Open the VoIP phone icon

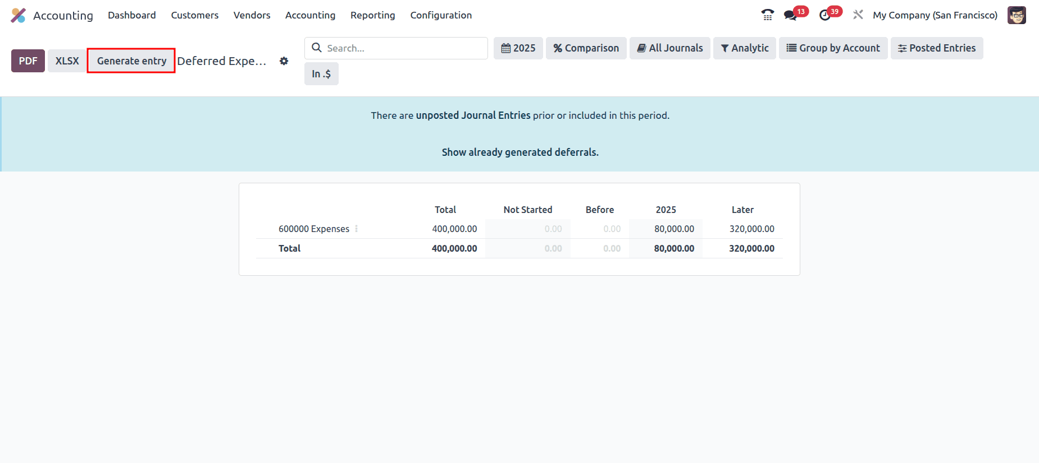(x=767, y=15)
